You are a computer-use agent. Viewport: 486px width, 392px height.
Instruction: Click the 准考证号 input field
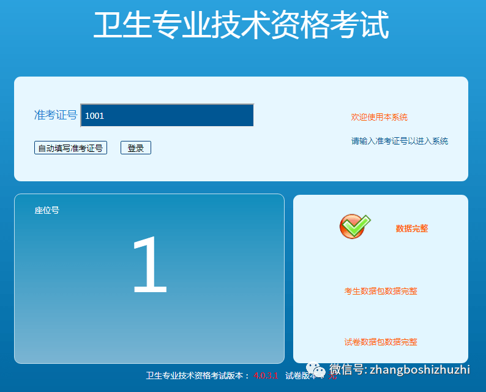point(167,115)
